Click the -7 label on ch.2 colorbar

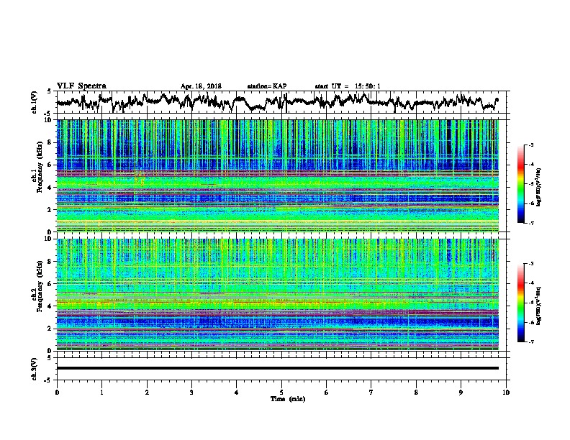pyautogui.click(x=530, y=342)
